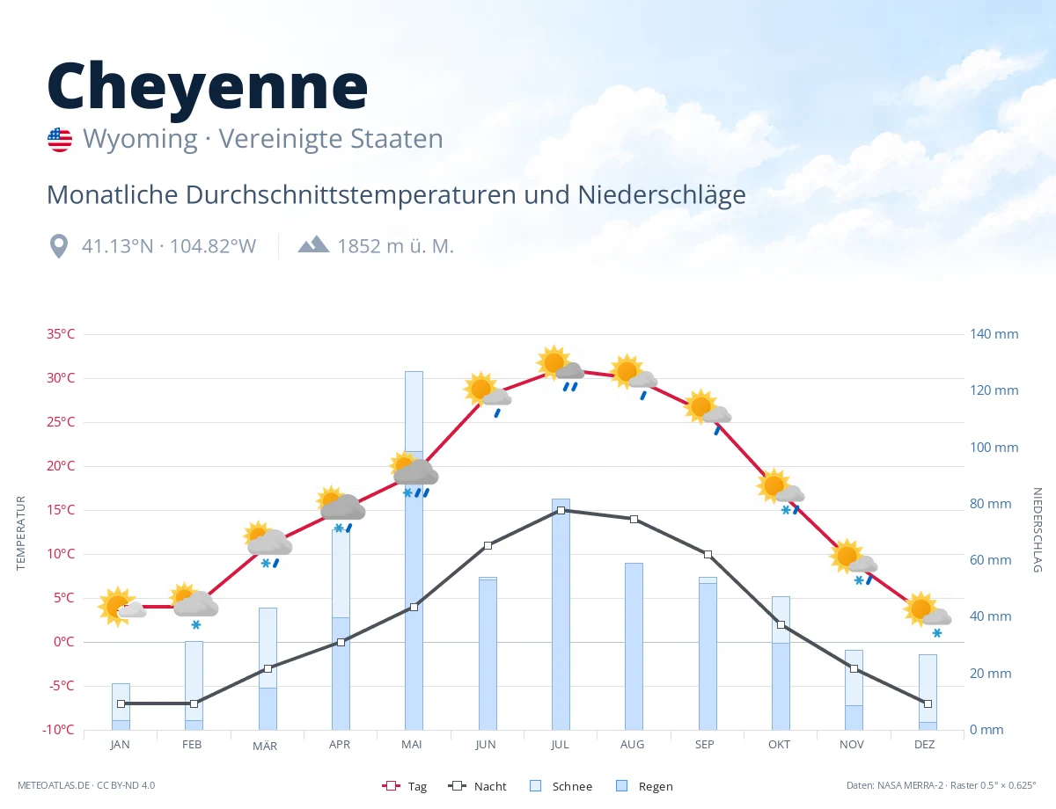Click the October night temperature marker
Image resolution: width=1056 pixels, height=809 pixels.
tap(781, 624)
